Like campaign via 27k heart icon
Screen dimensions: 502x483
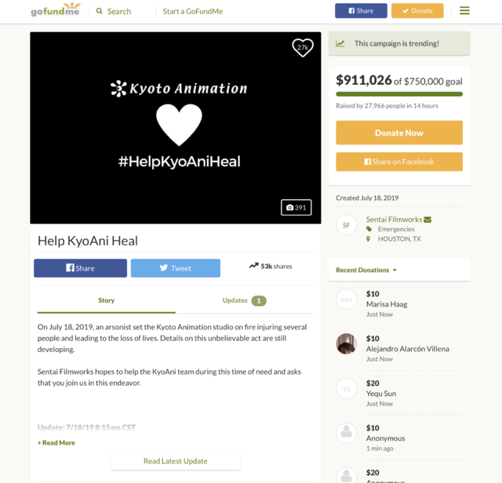(x=303, y=48)
